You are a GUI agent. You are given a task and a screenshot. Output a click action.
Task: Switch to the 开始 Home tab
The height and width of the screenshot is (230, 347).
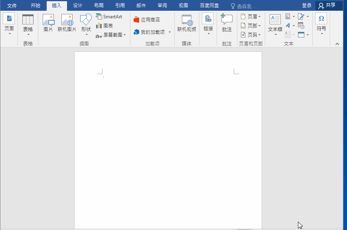coord(35,6)
